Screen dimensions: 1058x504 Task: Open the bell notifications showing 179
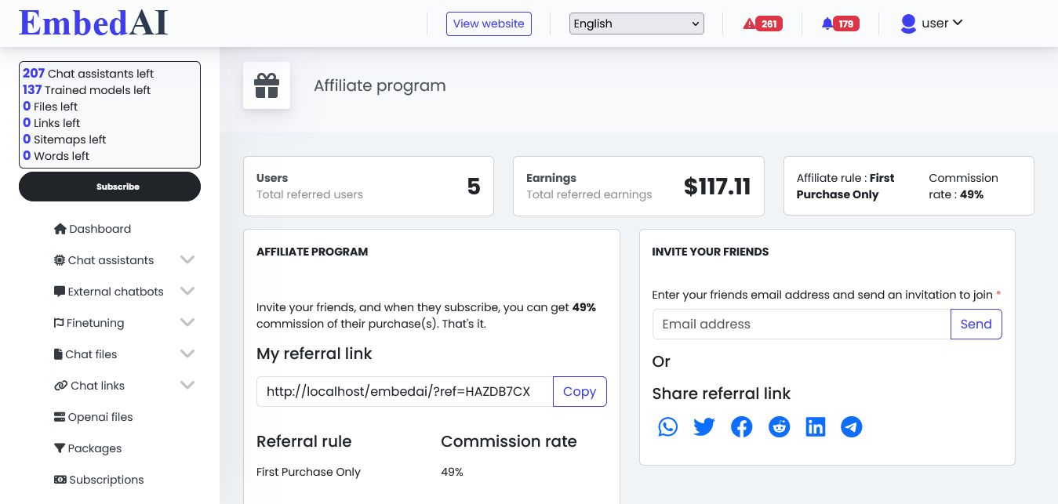pos(840,24)
